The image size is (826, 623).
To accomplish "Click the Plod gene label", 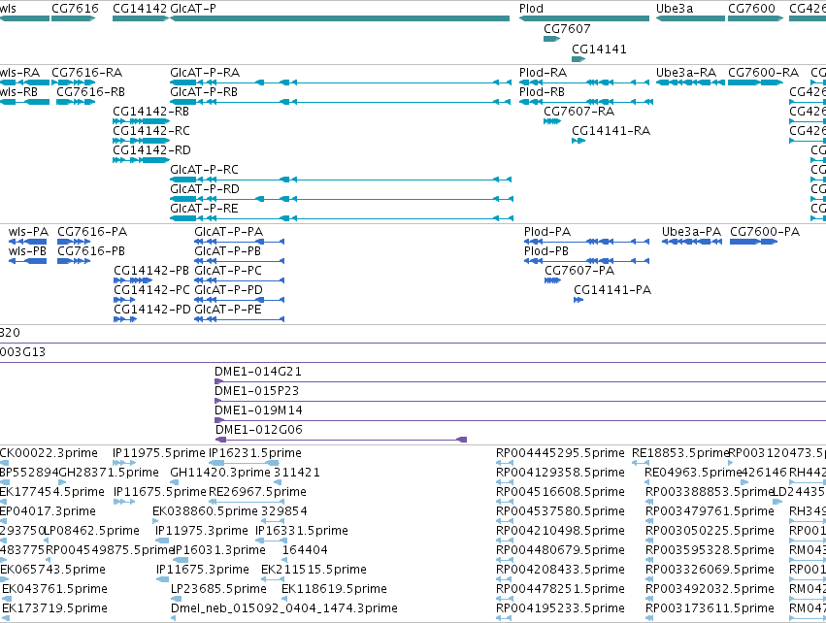I will [531, 9].
